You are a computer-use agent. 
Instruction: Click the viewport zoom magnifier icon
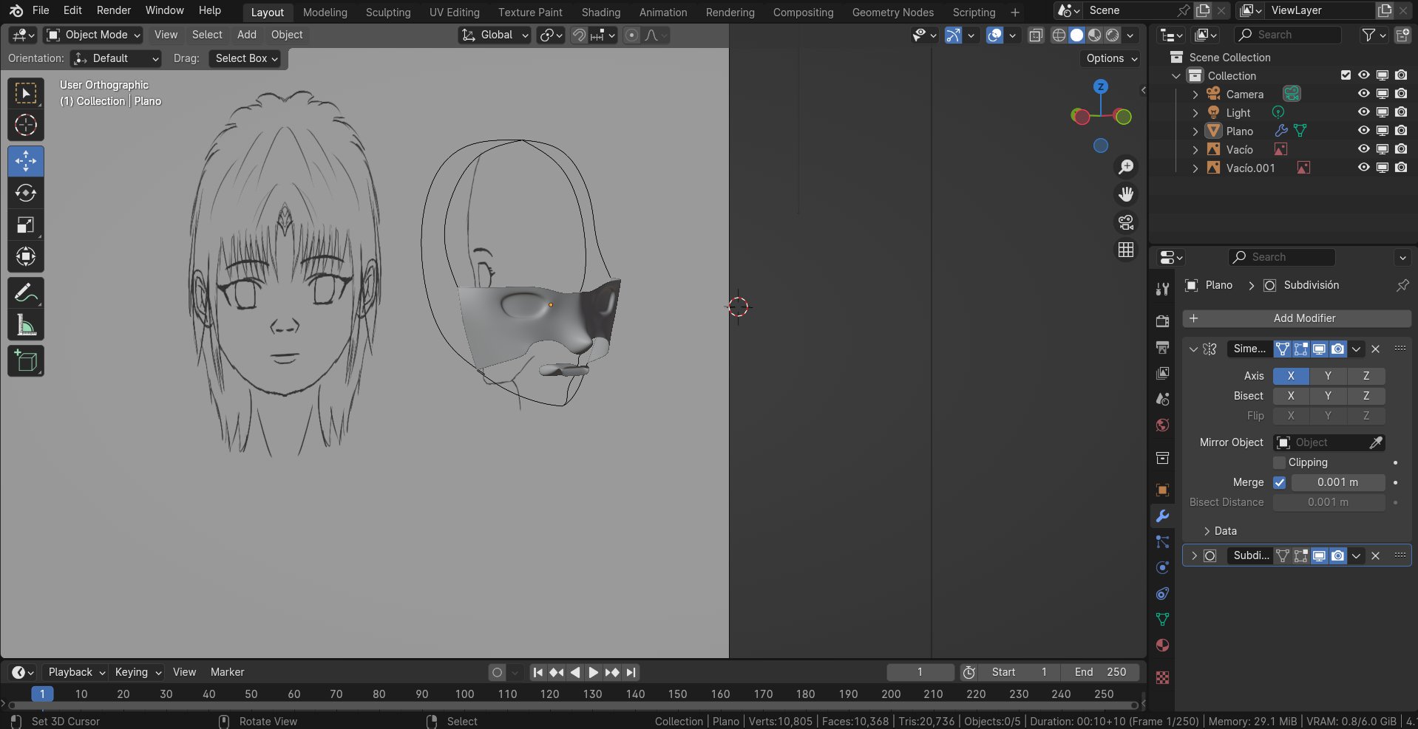[1126, 167]
